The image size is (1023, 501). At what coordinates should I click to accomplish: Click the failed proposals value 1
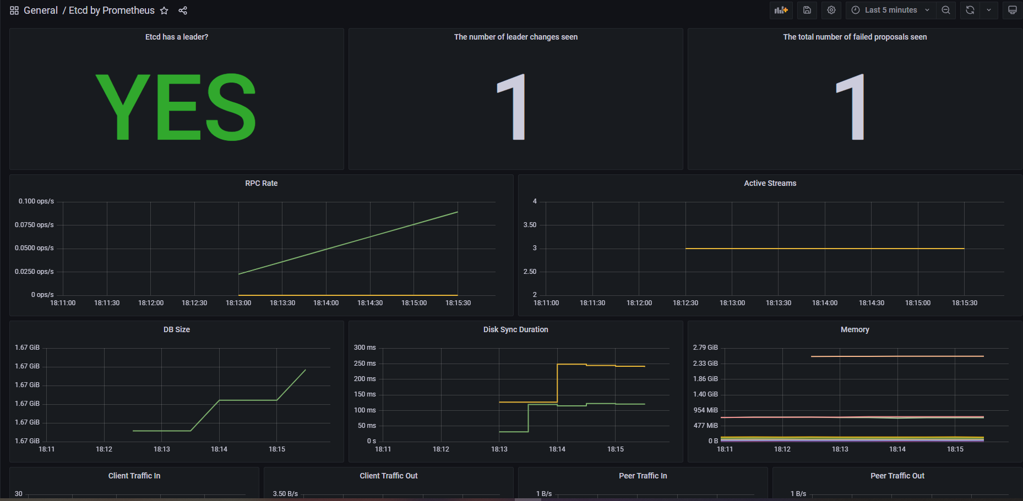coord(851,107)
